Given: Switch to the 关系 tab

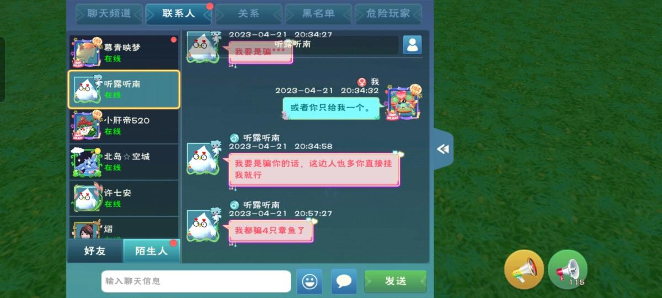Looking at the screenshot, I should 248,14.
